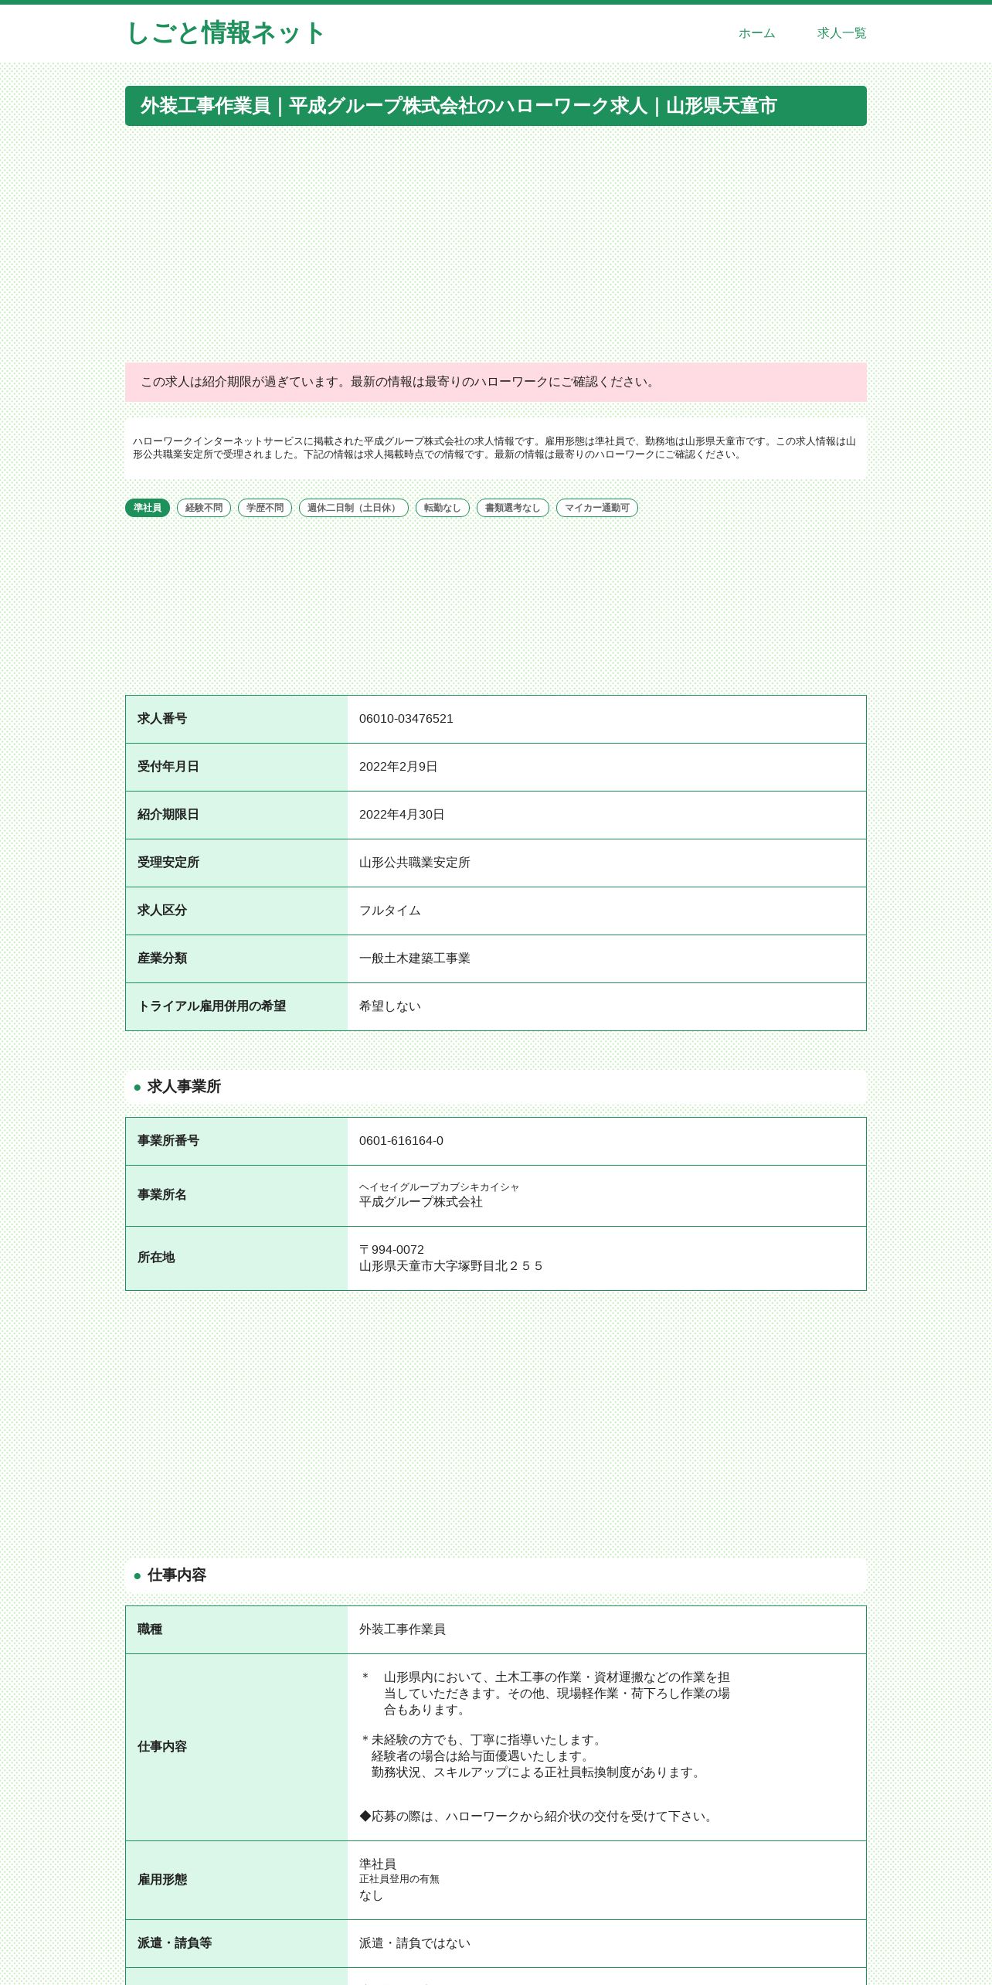
Task: Click the referral deadline 2022年4月30日
Action: (x=402, y=815)
